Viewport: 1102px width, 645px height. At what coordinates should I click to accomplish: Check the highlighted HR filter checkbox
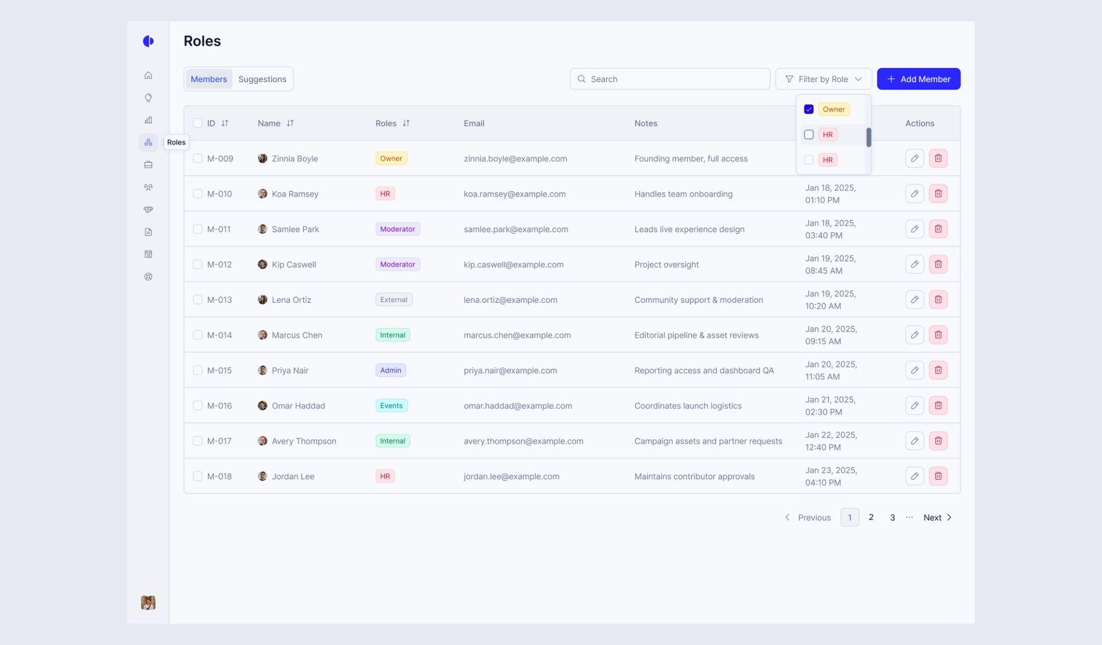[x=809, y=134]
